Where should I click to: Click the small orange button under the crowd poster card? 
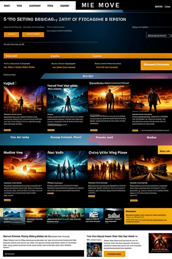tap(92, 196)
